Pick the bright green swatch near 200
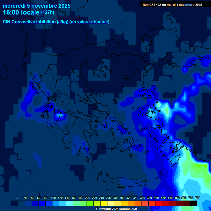 point(90,203)
